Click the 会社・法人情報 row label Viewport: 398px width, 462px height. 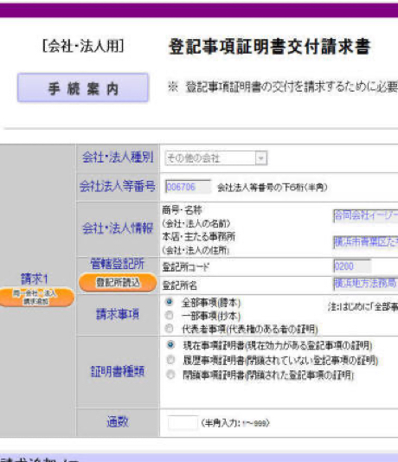tap(118, 228)
